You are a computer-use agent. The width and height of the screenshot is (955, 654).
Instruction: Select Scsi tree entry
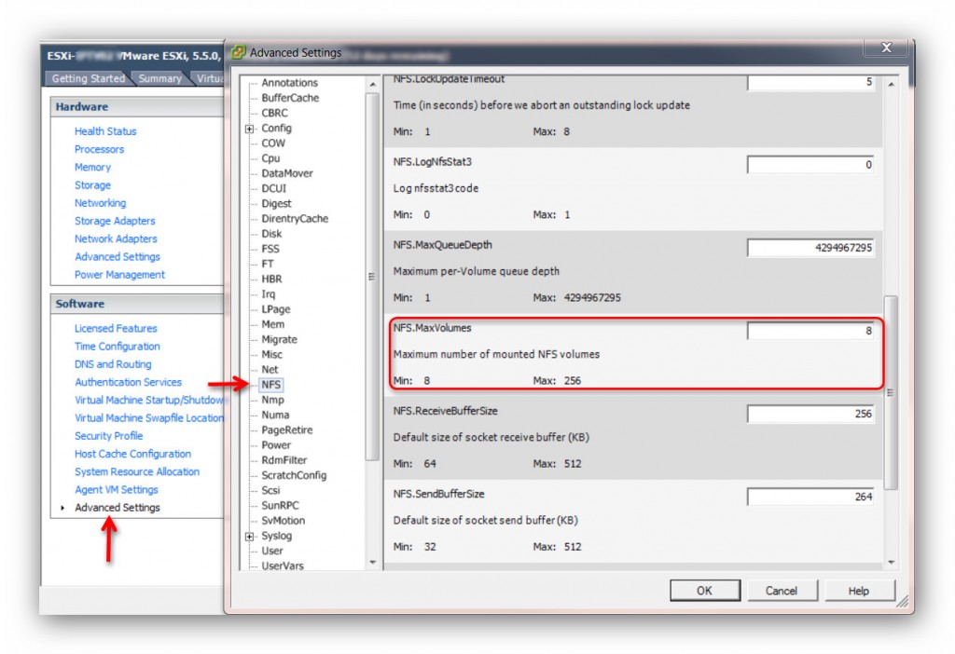pos(270,490)
